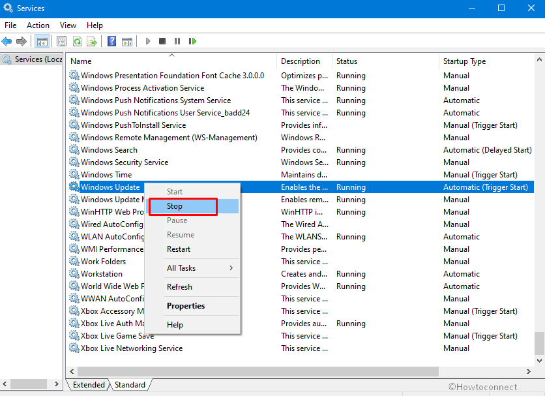This screenshot has height=396, width=545.
Task: Open the Properties toolbar icon
Action: point(61,41)
